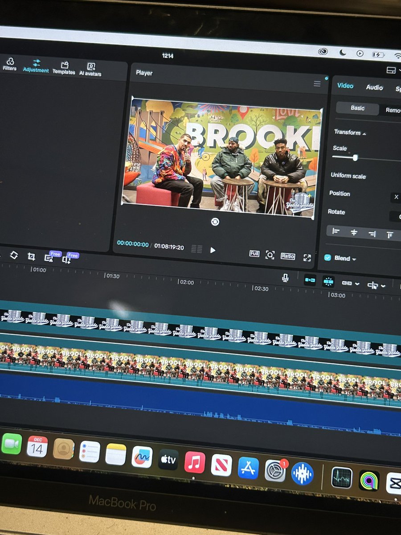Start voiceover recording with microphone icon
This screenshot has width=401, height=535.
pos(285,278)
